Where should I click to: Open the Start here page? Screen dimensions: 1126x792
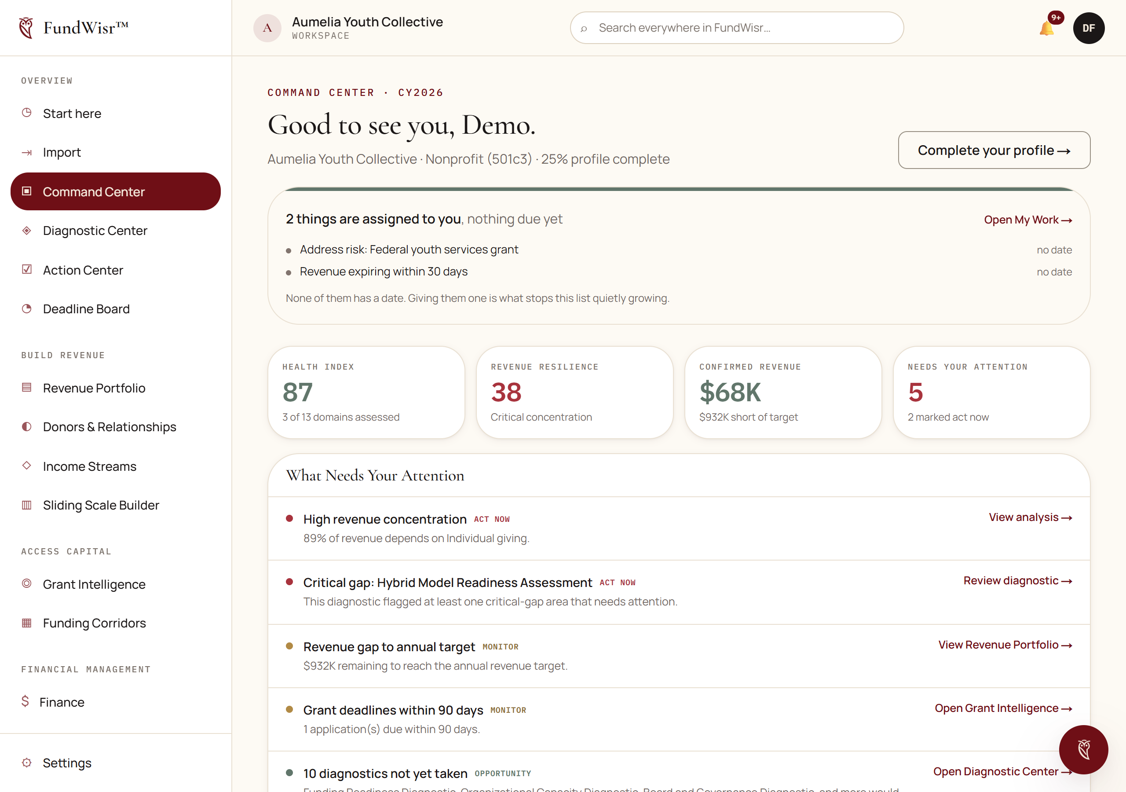(x=116, y=114)
